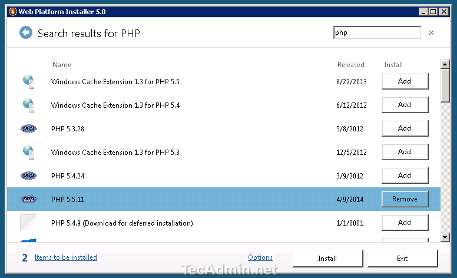Click the PHP 5.4.9 deferred installation icon

tap(28, 223)
